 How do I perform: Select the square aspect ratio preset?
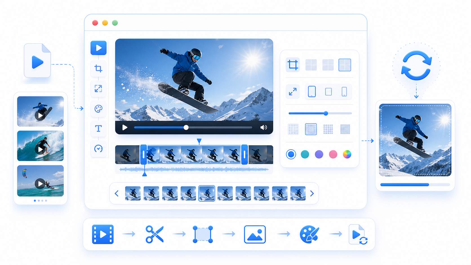[328, 92]
